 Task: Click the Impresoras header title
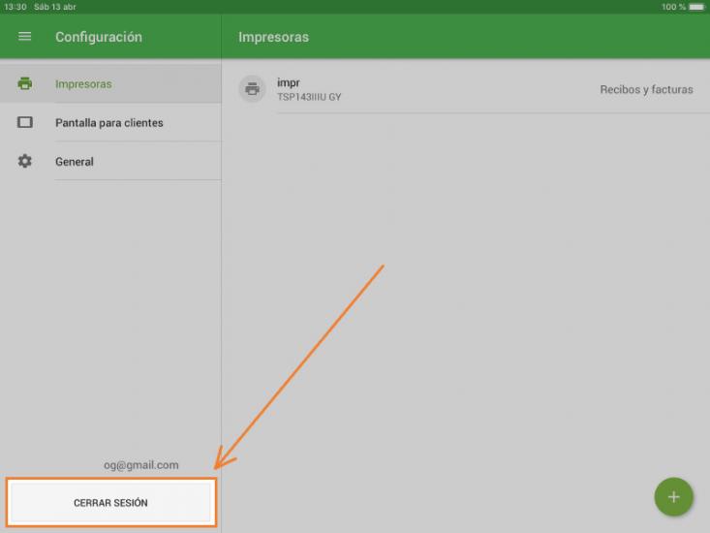[x=273, y=37]
